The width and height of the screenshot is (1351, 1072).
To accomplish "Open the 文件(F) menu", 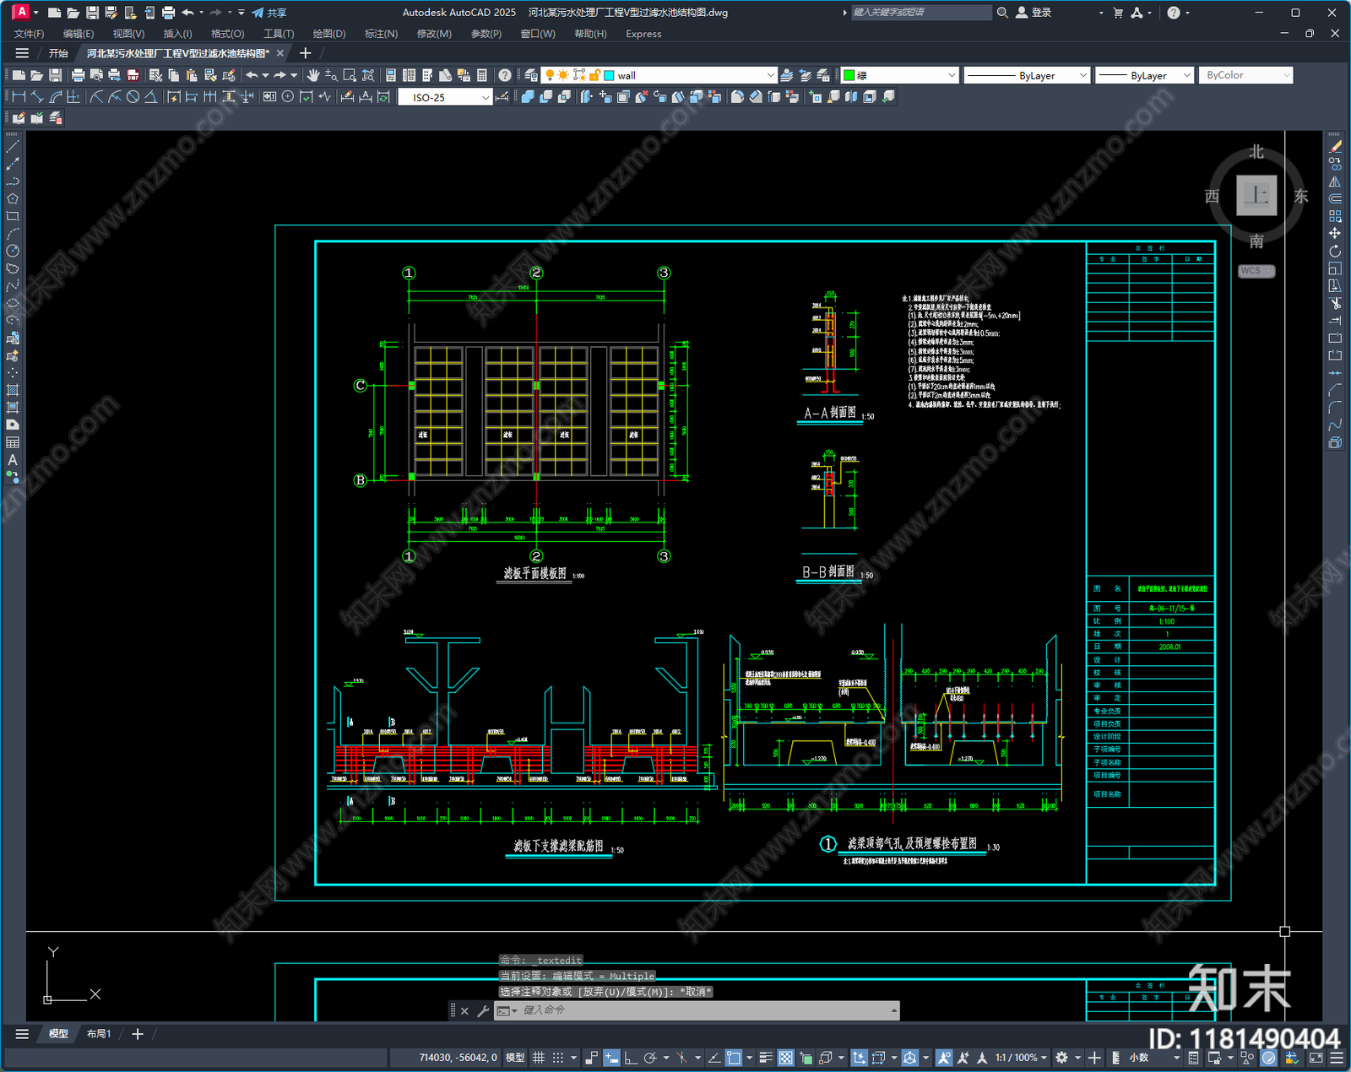I will point(29,34).
